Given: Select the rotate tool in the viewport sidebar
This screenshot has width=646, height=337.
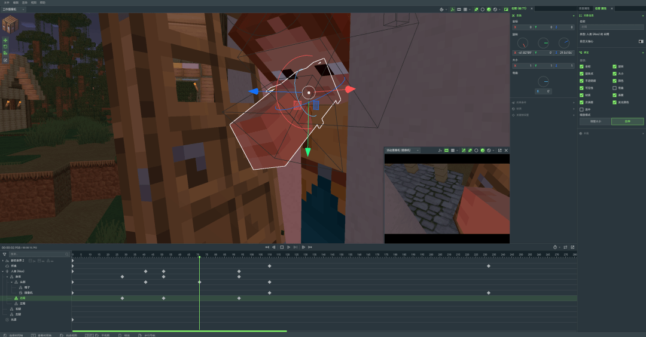Looking at the screenshot, I should pyautogui.click(x=5, y=47).
